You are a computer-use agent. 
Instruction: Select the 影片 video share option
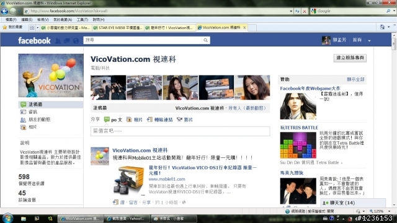[x=185, y=120]
